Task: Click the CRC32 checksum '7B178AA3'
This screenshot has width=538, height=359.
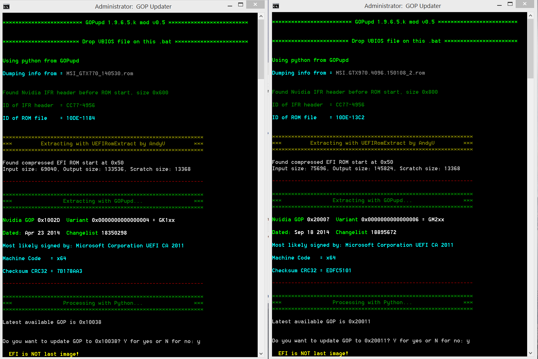Action: [x=70, y=271]
